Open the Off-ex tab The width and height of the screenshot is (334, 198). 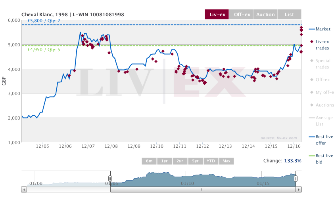(241, 15)
